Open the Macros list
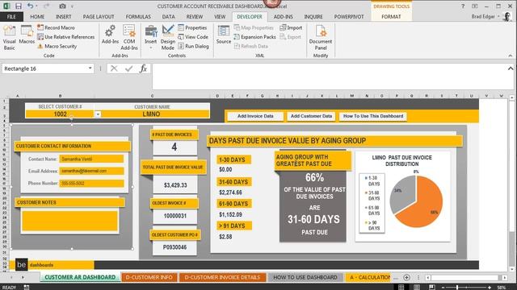Screen dimensions: 517x290 tap(27, 35)
